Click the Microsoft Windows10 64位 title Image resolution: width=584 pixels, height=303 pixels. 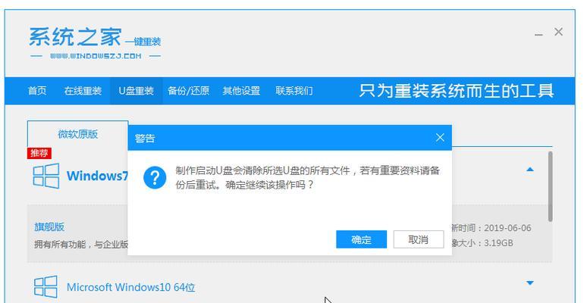point(130,287)
